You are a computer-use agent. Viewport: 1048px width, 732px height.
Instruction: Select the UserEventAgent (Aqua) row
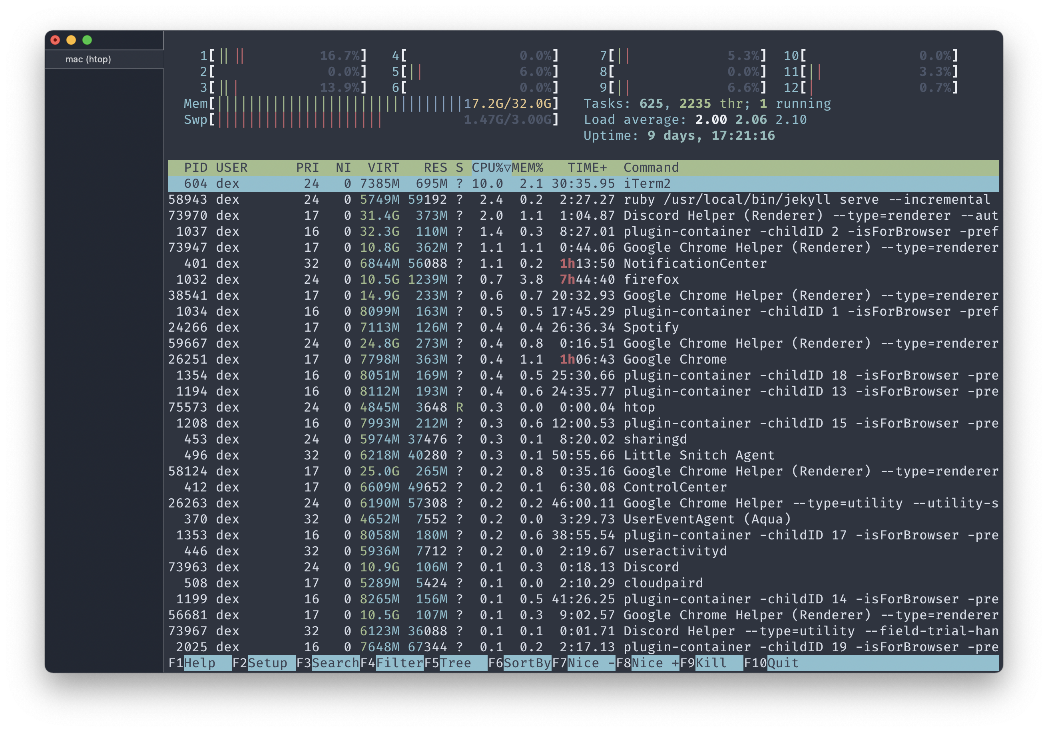[x=583, y=519]
